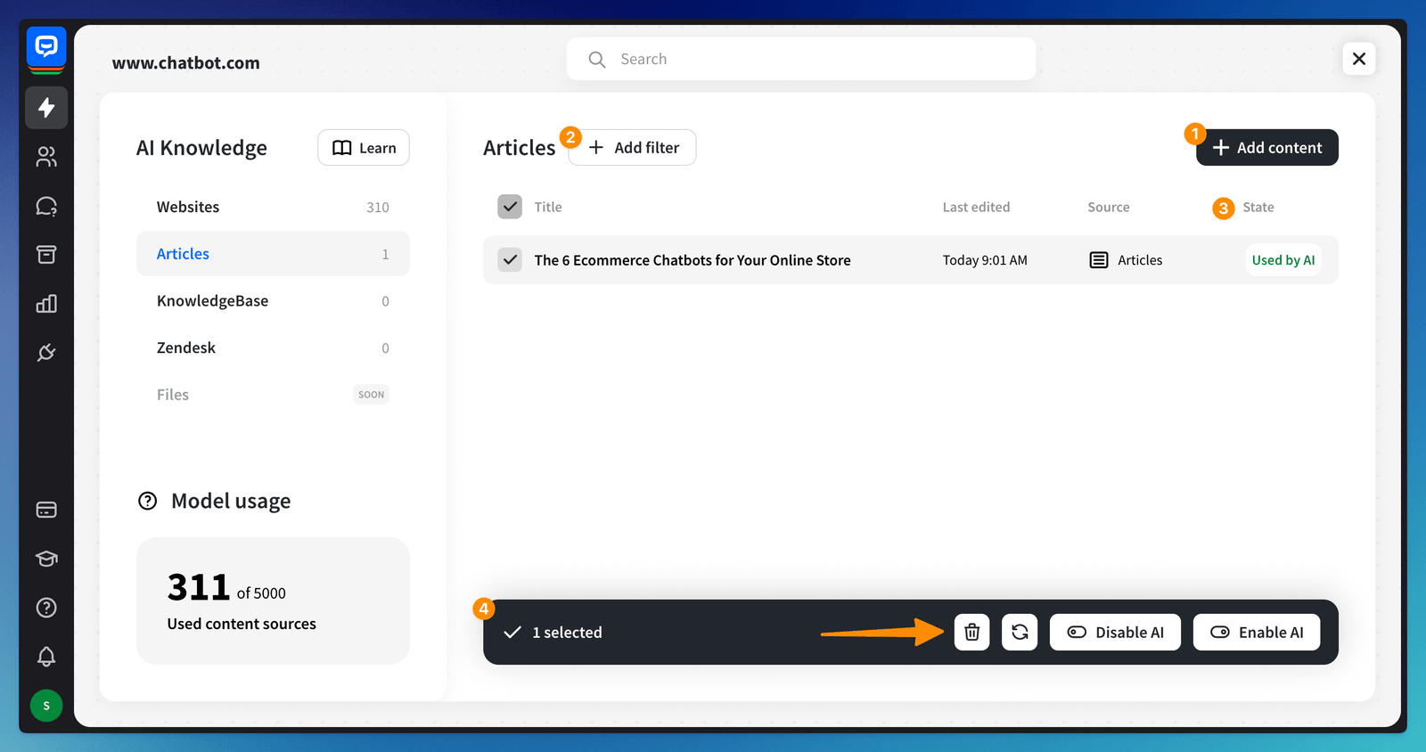The height and width of the screenshot is (752, 1426).
Task: Click the trash delete icon
Action: [x=971, y=633]
